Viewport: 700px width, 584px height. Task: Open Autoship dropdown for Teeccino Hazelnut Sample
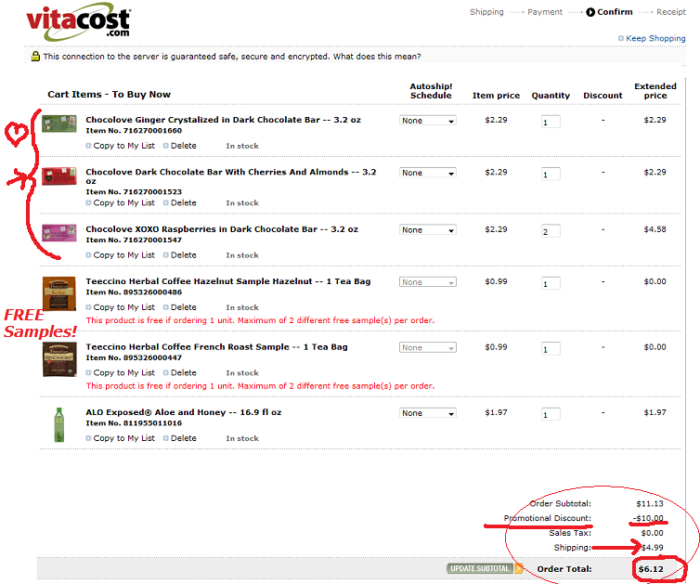tap(428, 282)
